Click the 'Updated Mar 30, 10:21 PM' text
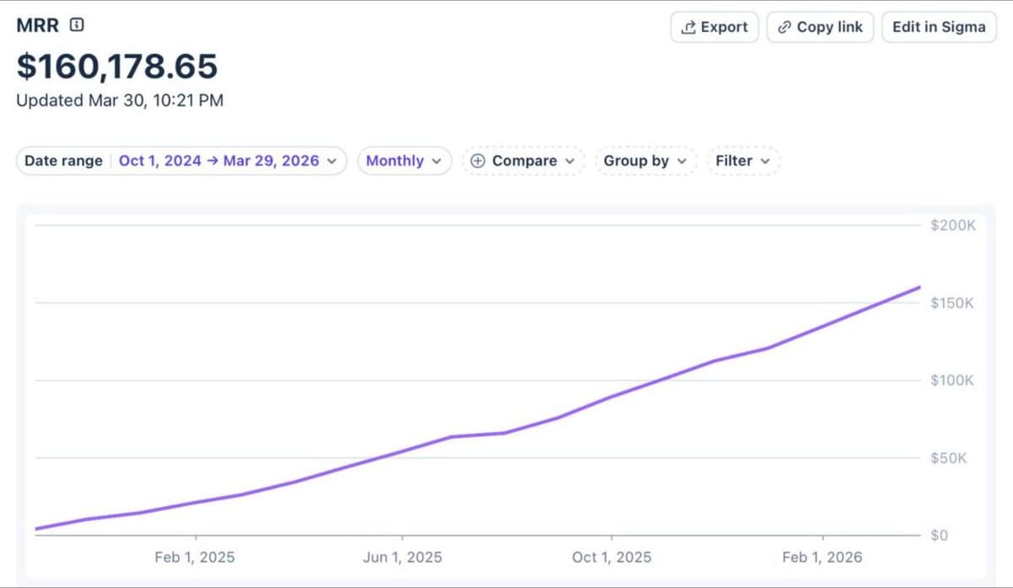 (x=120, y=100)
